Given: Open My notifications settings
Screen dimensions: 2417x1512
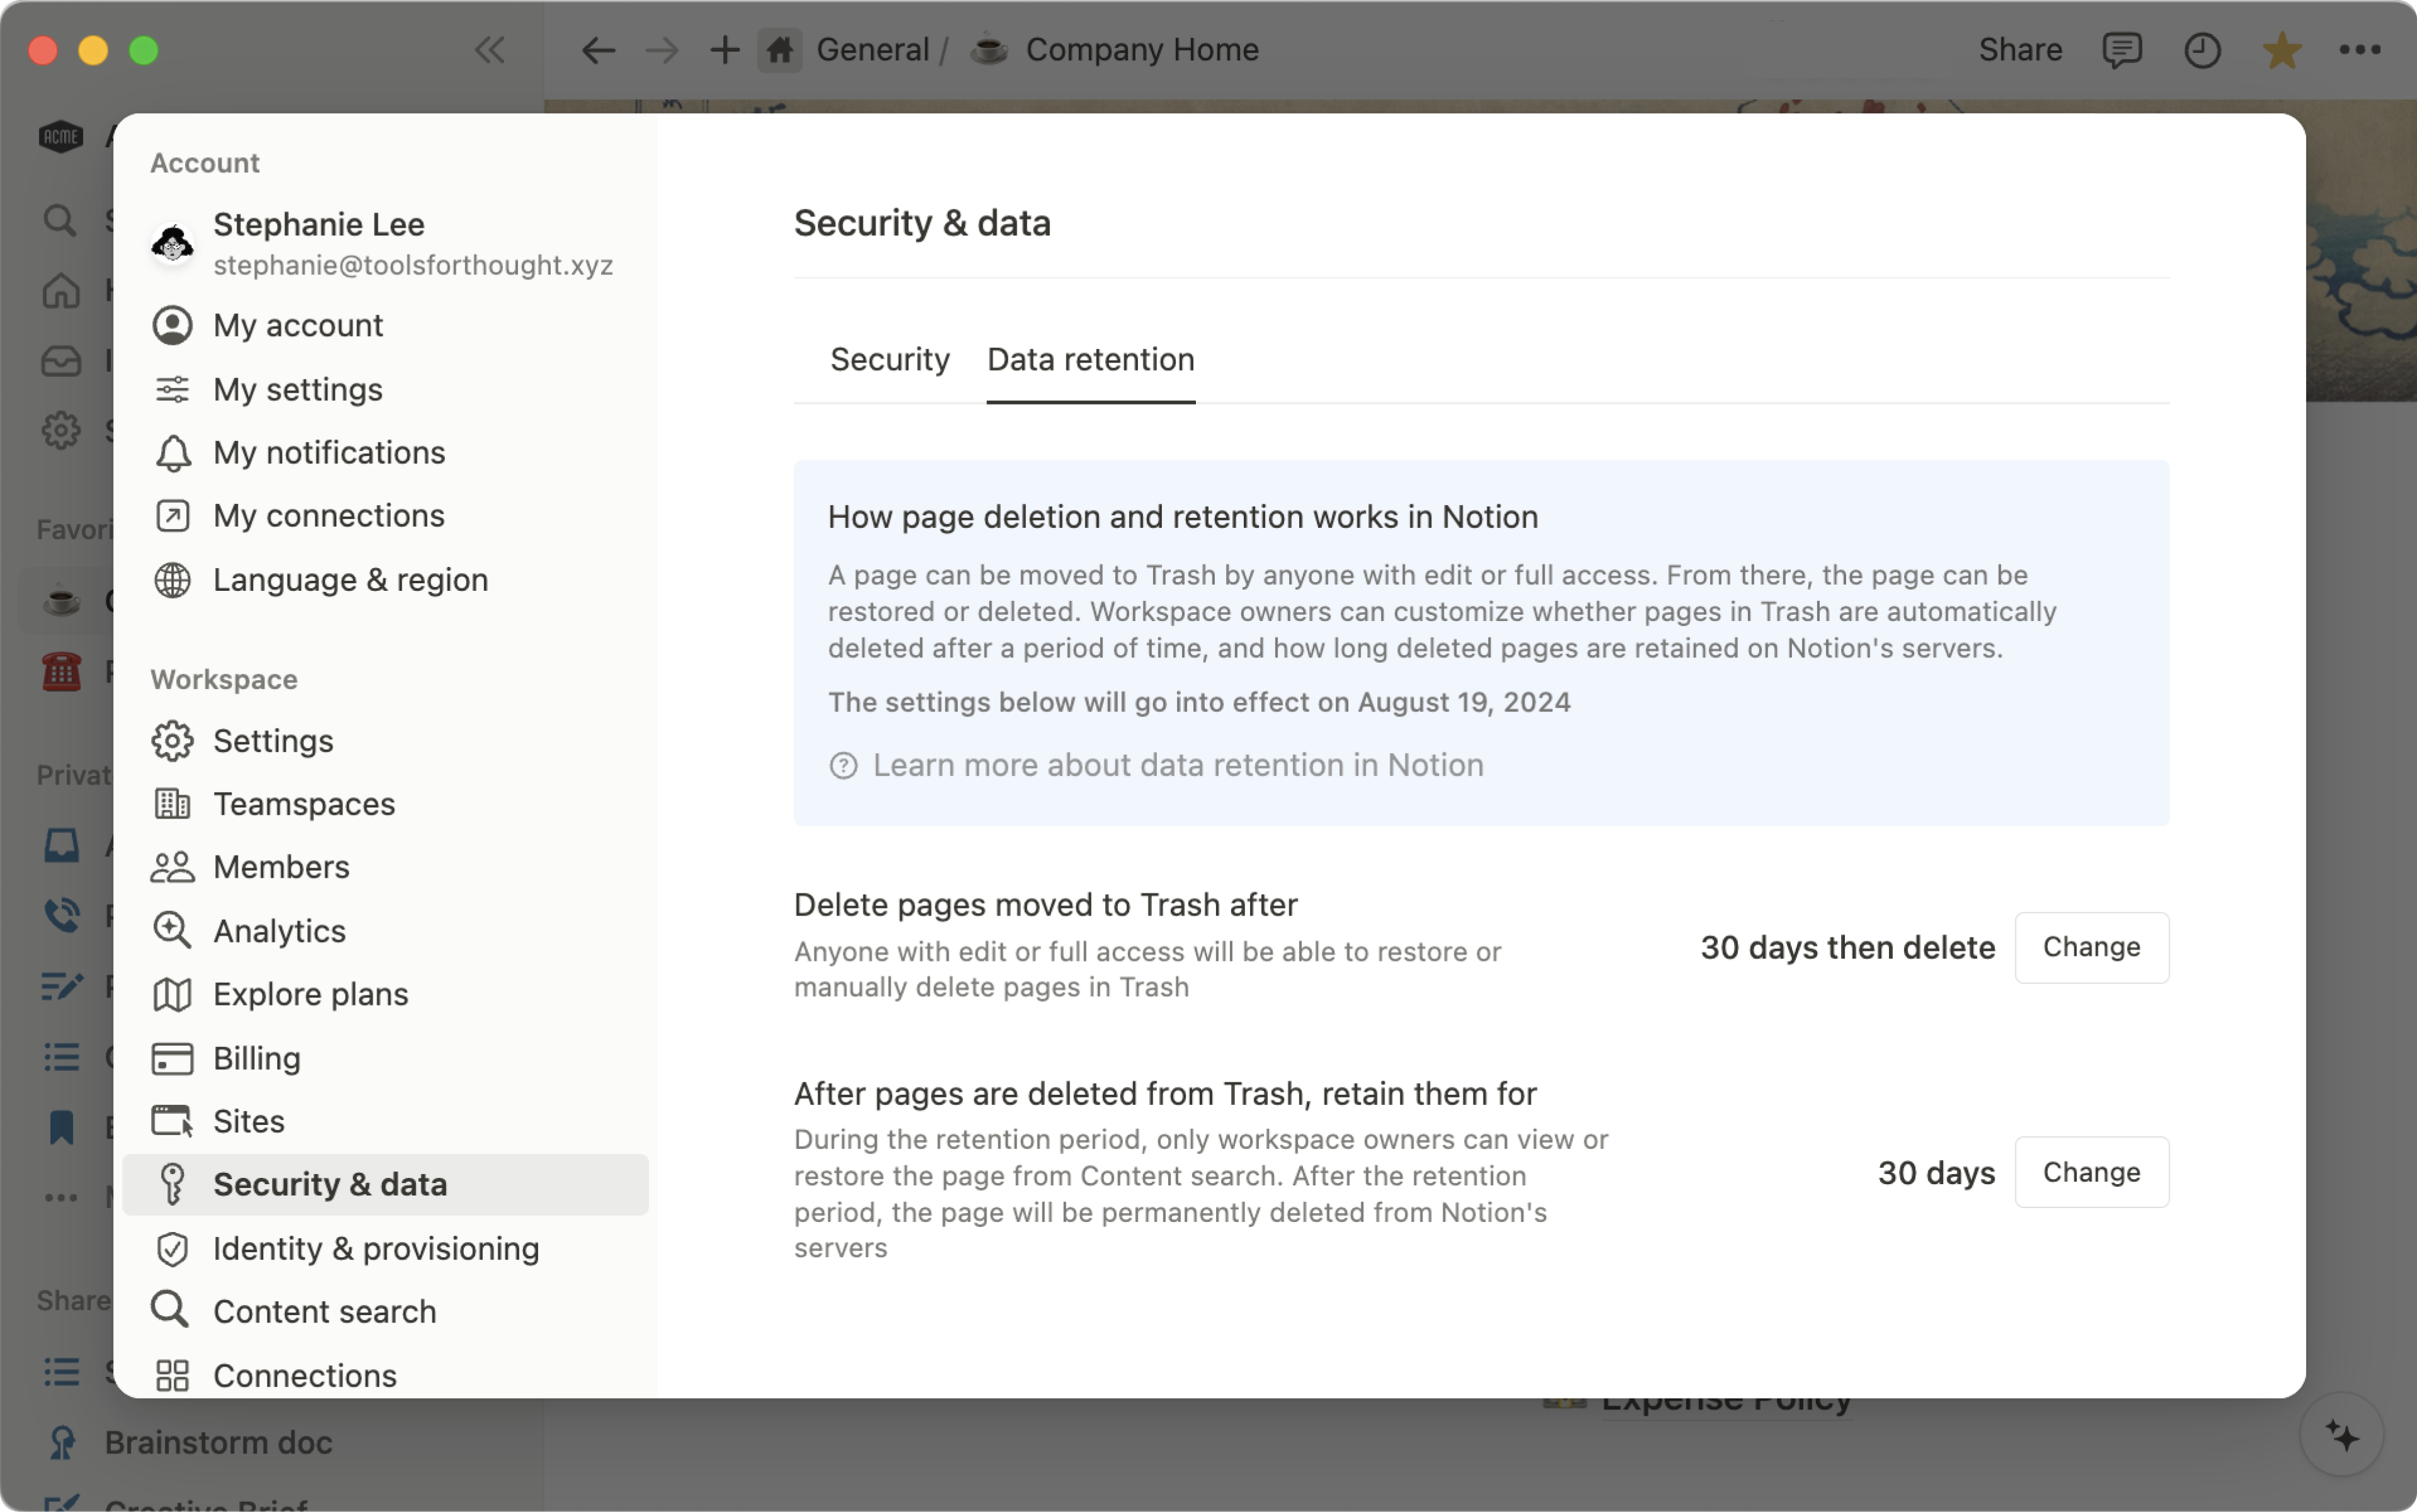Looking at the screenshot, I should click(328, 453).
